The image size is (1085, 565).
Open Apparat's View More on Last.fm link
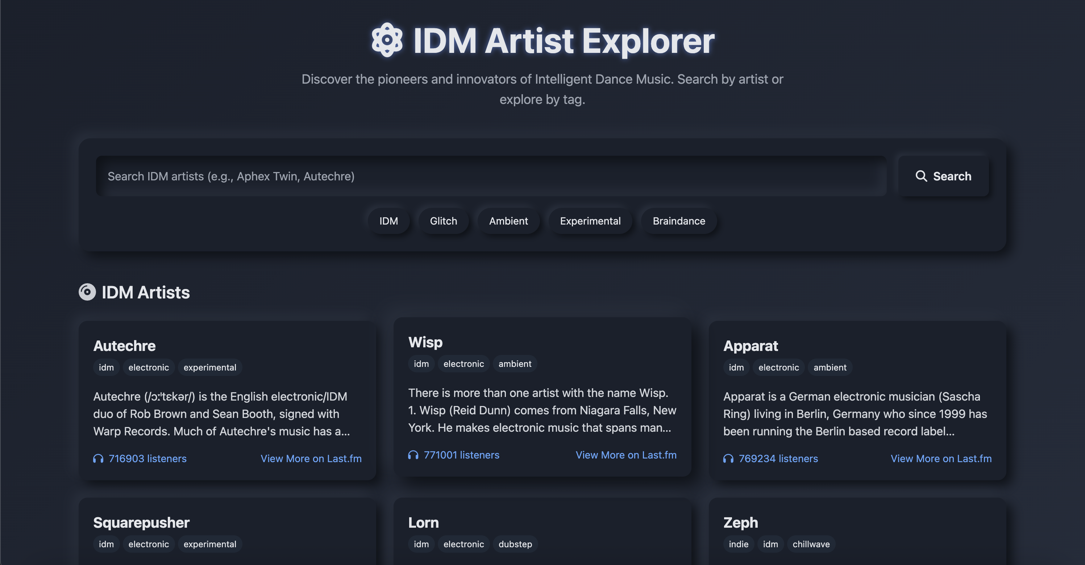tap(940, 459)
